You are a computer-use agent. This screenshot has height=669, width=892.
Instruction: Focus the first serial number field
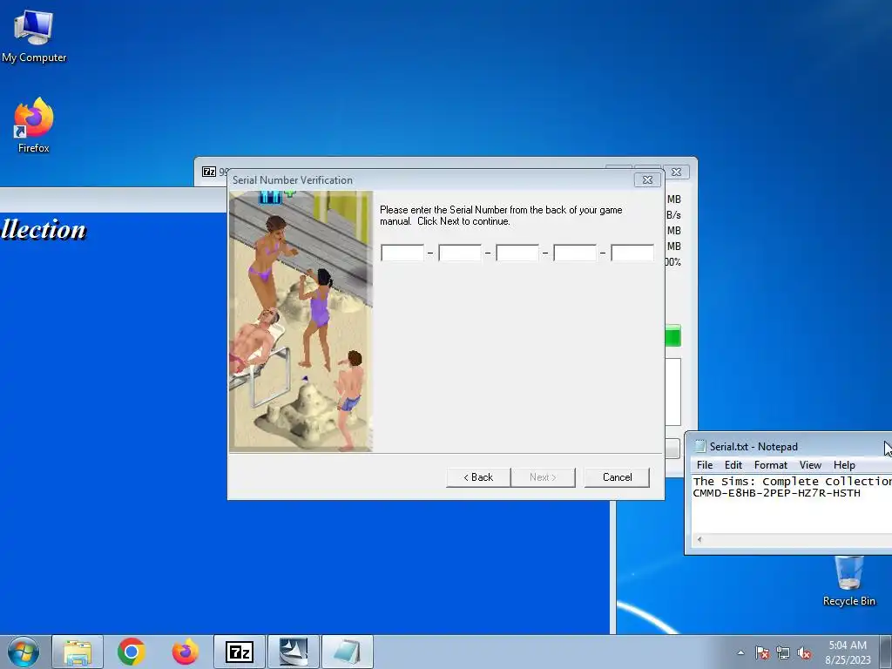(402, 253)
